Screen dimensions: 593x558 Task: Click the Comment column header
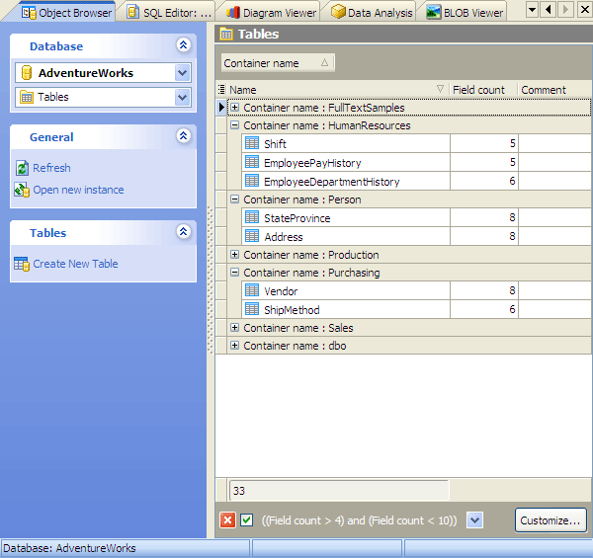click(554, 90)
